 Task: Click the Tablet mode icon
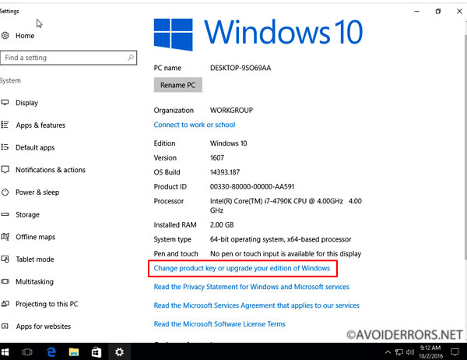coord(5,259)
